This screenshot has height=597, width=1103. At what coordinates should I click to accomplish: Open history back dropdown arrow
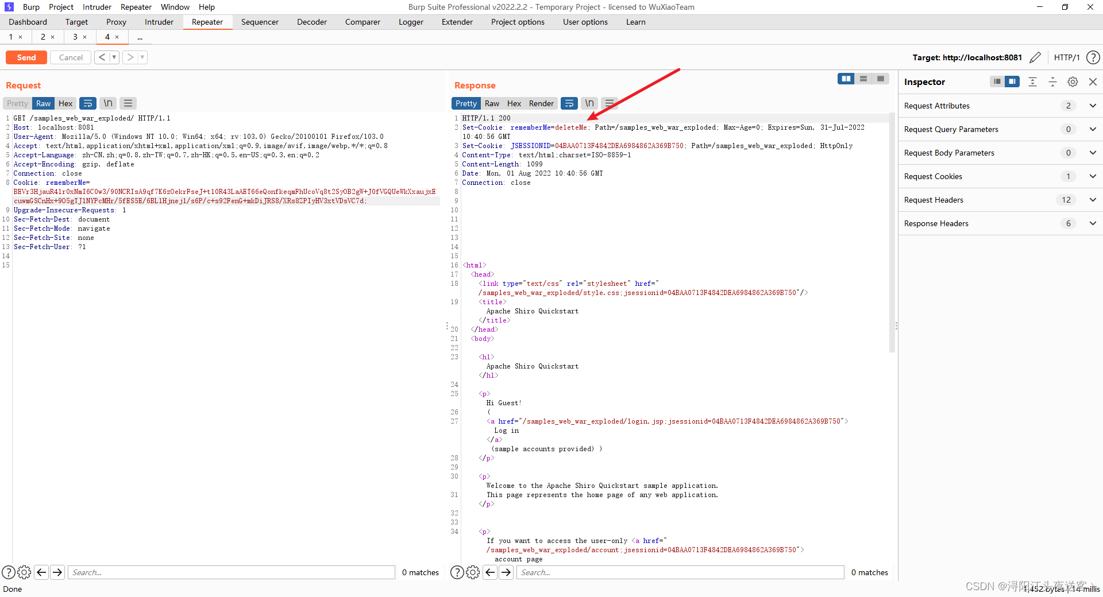[114, 57]
